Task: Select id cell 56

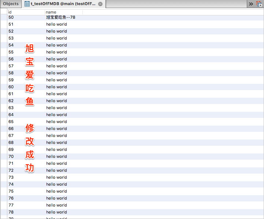Action: [11, 59]
